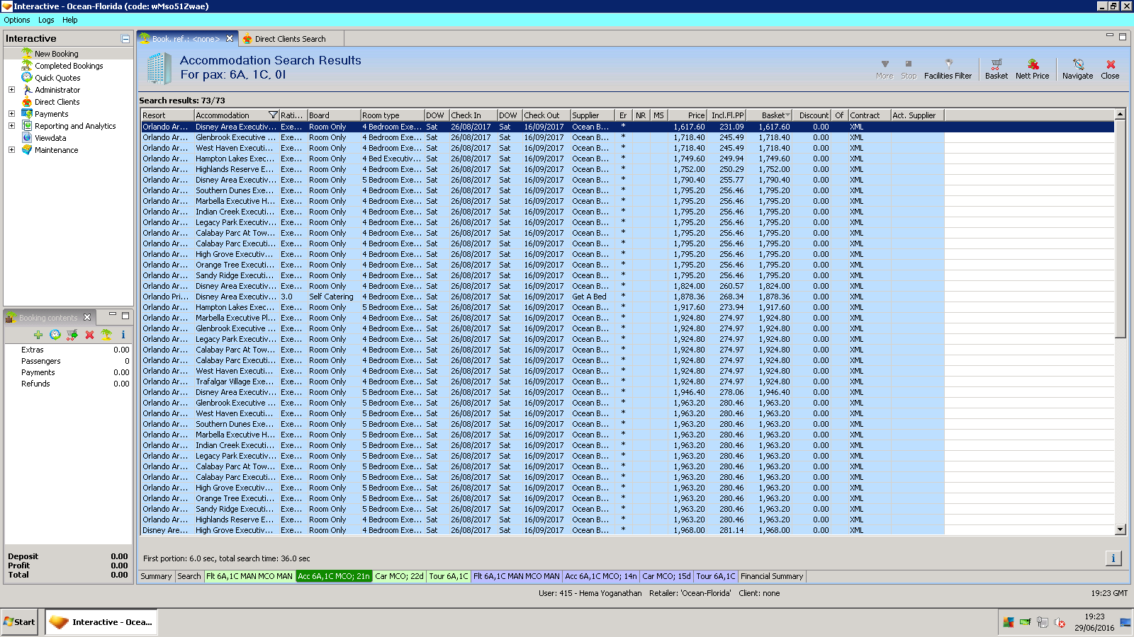Open the Navigate compass tool
Screen dimensions: 1134x637
tap(1077, 68)
